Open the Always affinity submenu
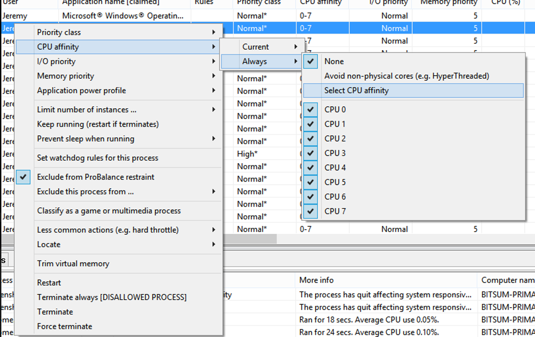This screenshot has height=337, width=535. [x=256, y=61]
